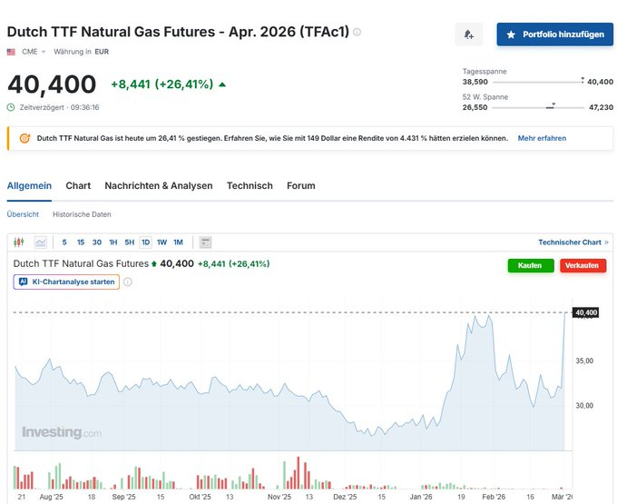Click the info icon beside the TFAc1 title
This screenshot has width=617, height=504.
point(357,32)
